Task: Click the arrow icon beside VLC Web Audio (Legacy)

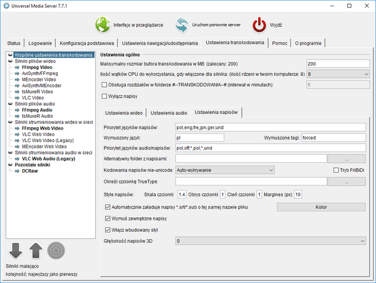Action: pyautogui.click(x=17, y=158)
